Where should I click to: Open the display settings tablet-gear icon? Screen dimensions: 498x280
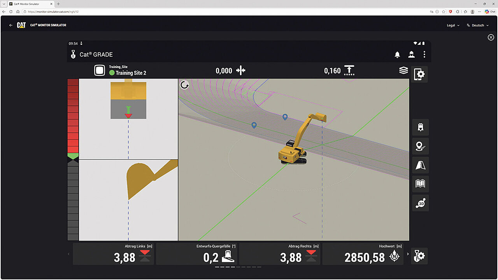[x=420, y=74]
